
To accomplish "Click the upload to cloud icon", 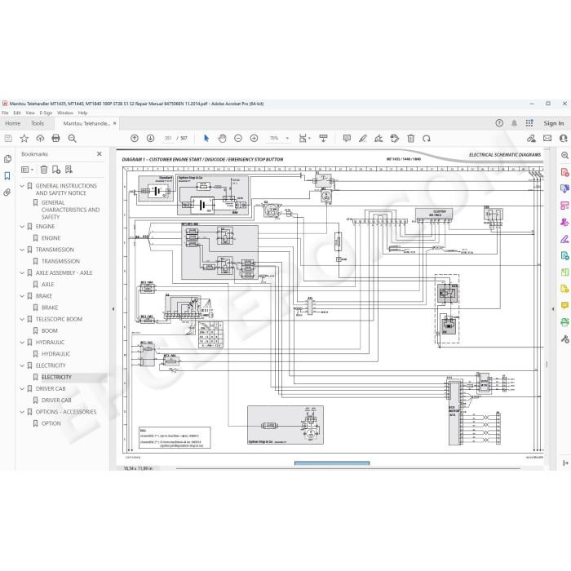I will pyautogui.click(x=40, y=139).
